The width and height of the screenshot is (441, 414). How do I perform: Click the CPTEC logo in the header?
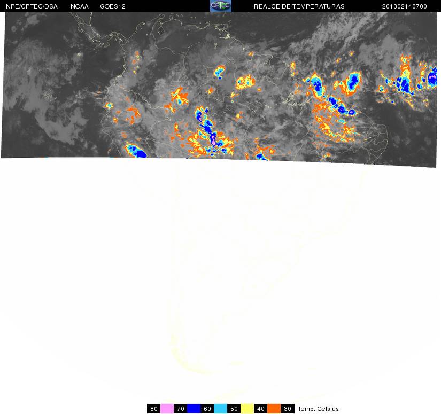coord(221,6)
